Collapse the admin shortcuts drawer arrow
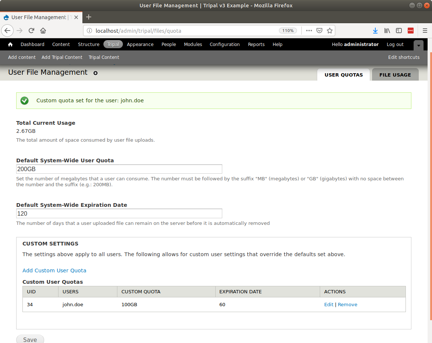This screenshot has width=432, height=343. click(418, 45)
